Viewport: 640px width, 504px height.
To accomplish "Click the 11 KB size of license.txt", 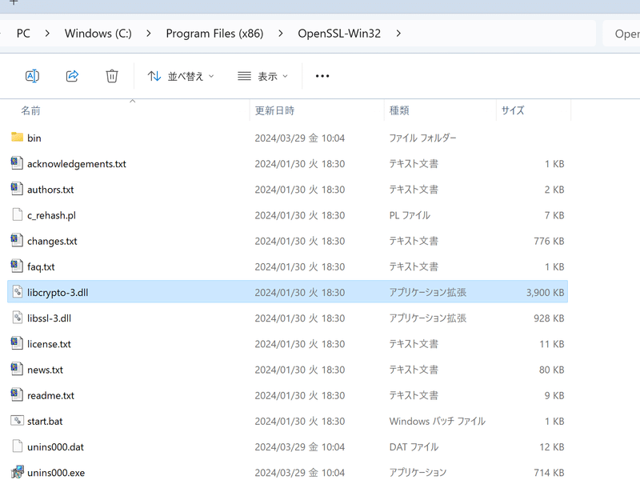I will (x=551, y=344).
